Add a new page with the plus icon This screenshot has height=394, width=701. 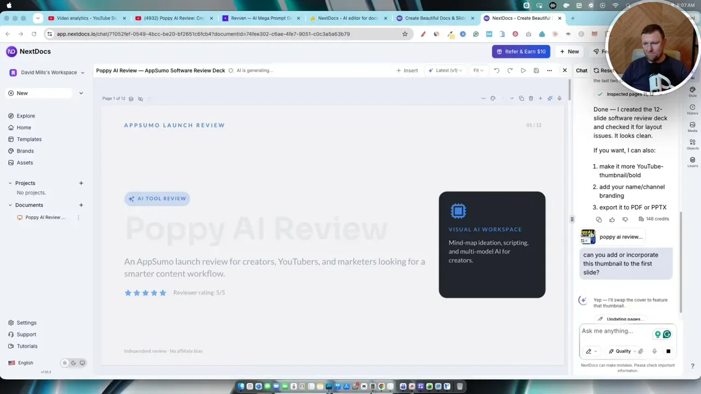click(540, 99)
